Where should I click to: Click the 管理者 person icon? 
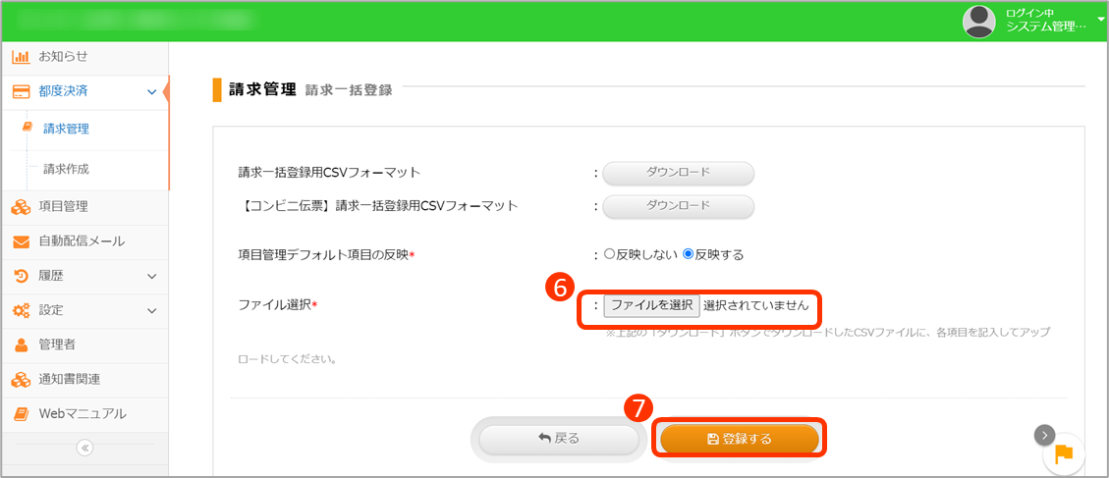point(21,345)
